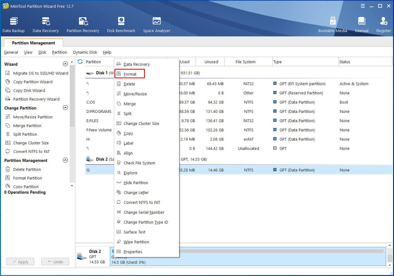Start the Disk Benchmark tool
Screen dimensions: 394x276
[121, 25]
